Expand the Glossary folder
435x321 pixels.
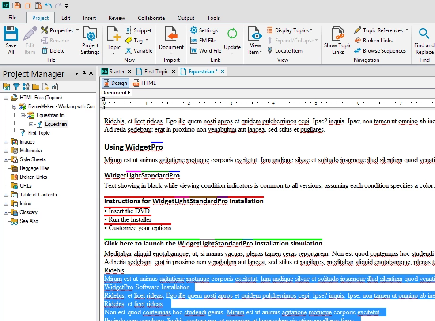click(6, 212)
